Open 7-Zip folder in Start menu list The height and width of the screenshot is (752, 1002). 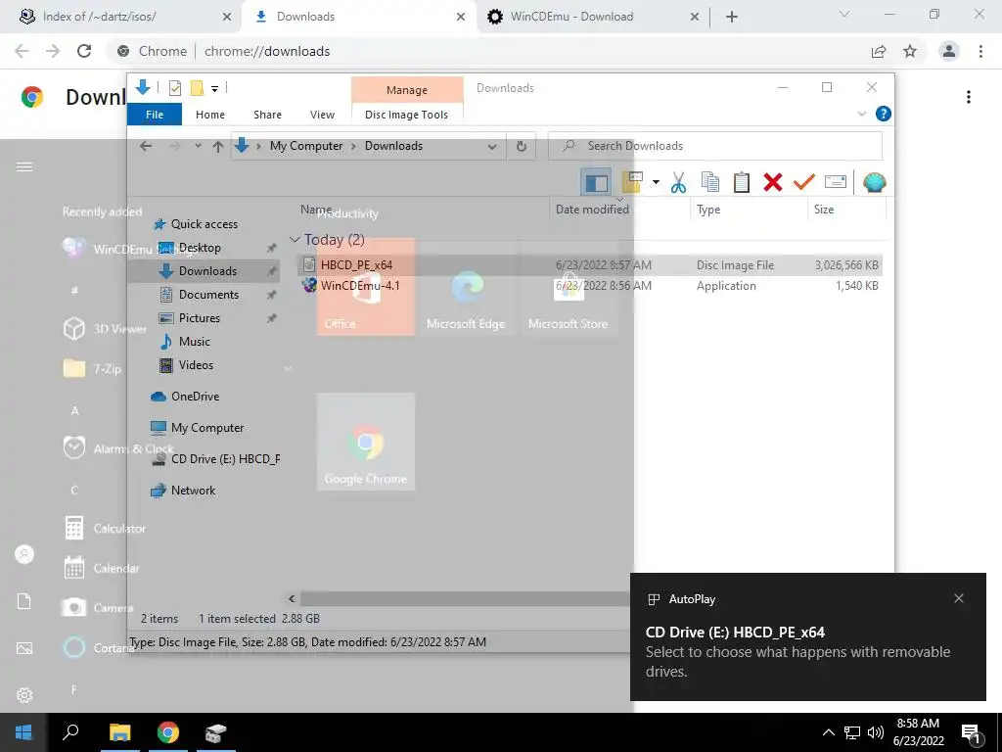107,369
